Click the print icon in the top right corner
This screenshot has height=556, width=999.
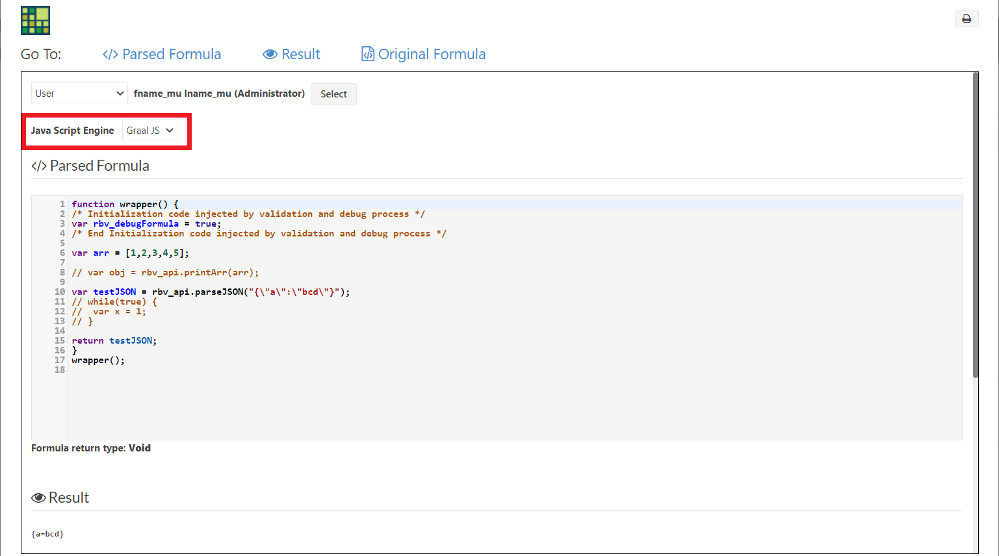[967, 18]
